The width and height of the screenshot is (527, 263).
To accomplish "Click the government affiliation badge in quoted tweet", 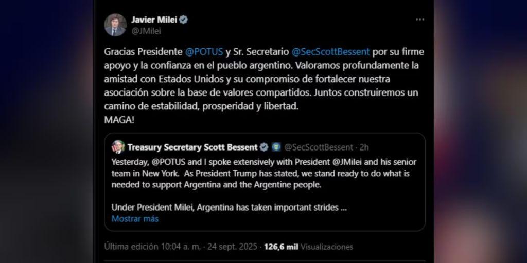I will [276, 147].
